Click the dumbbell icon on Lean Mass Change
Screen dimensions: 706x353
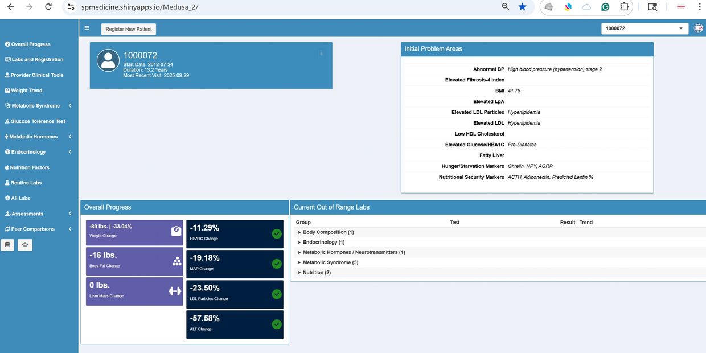[x=175, y=291]
